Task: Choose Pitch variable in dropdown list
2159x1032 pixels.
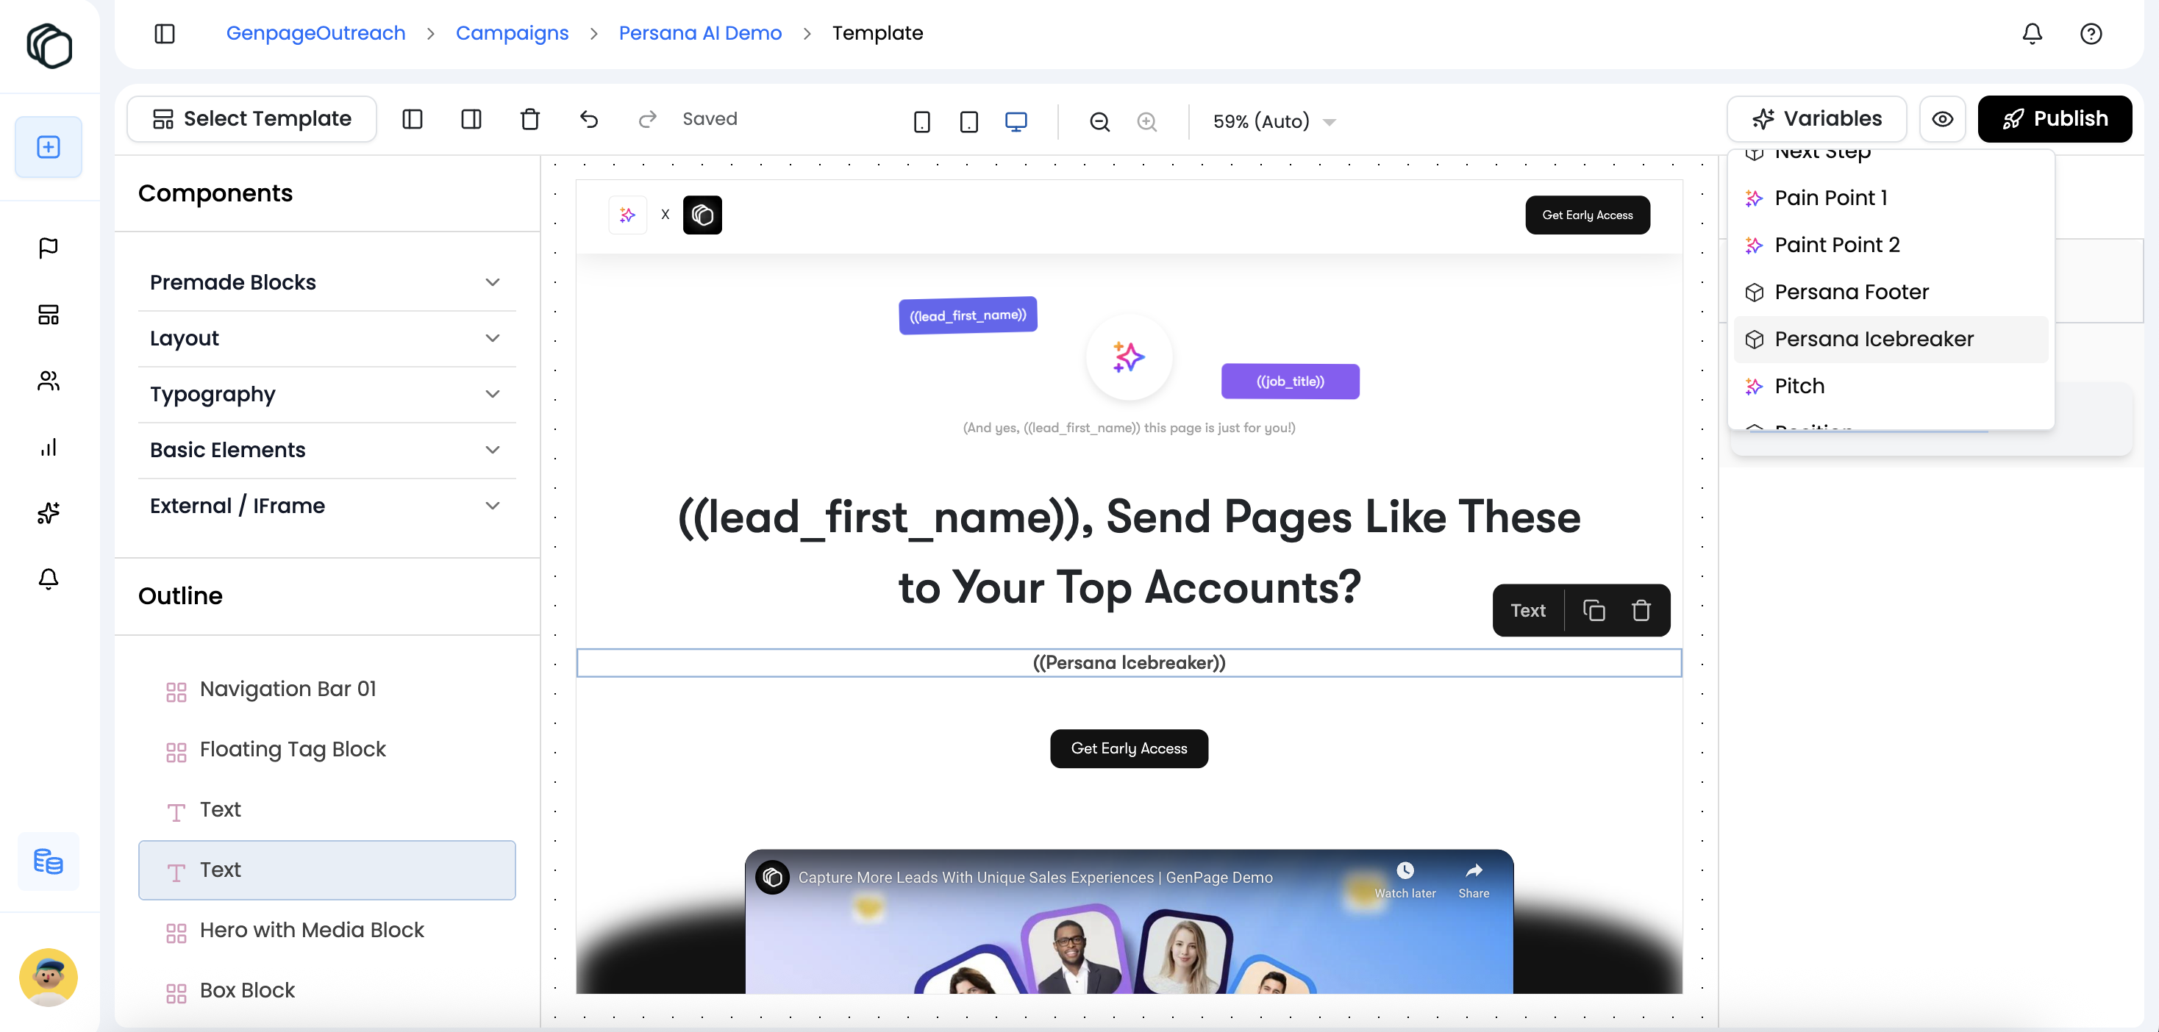Action: [1799, 386]
